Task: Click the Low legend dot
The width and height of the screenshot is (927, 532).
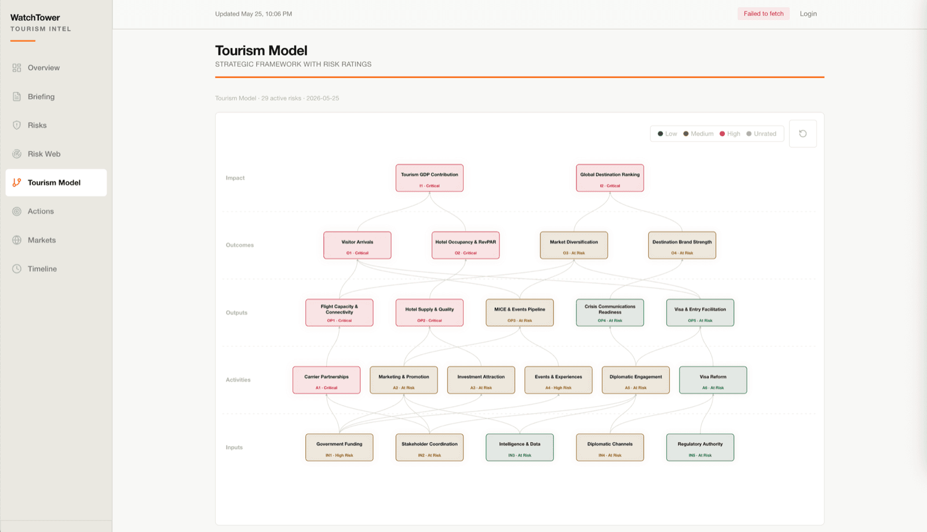Action: (x=660, y=134)
